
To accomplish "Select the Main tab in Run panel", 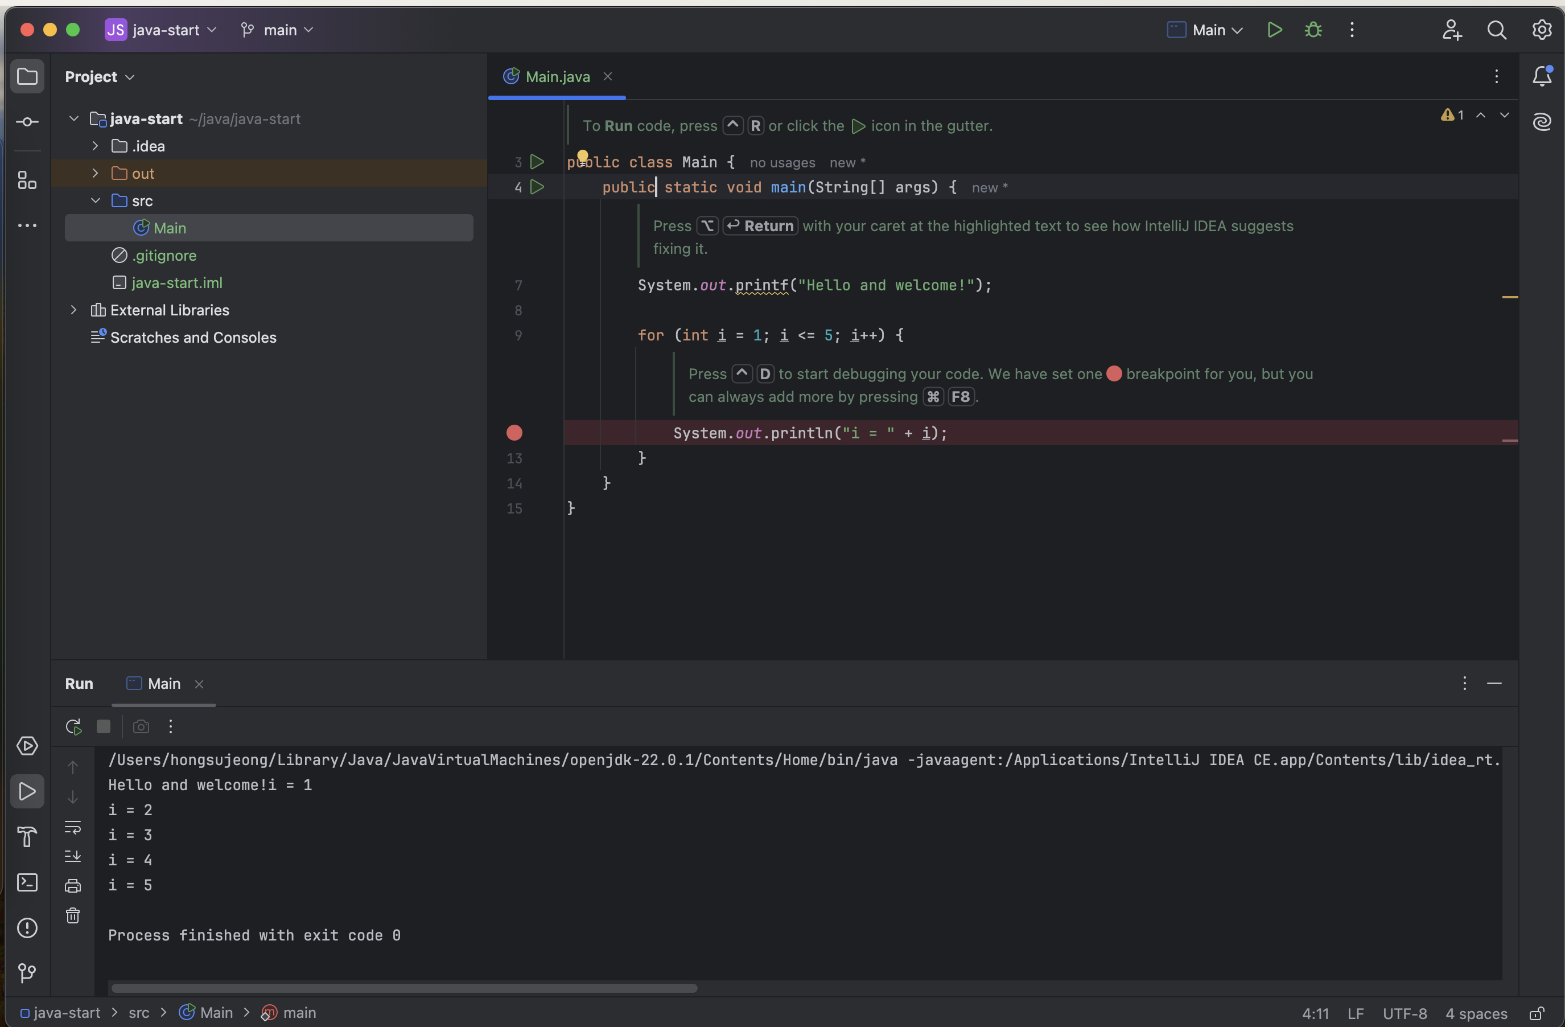I will pos(164,684).
